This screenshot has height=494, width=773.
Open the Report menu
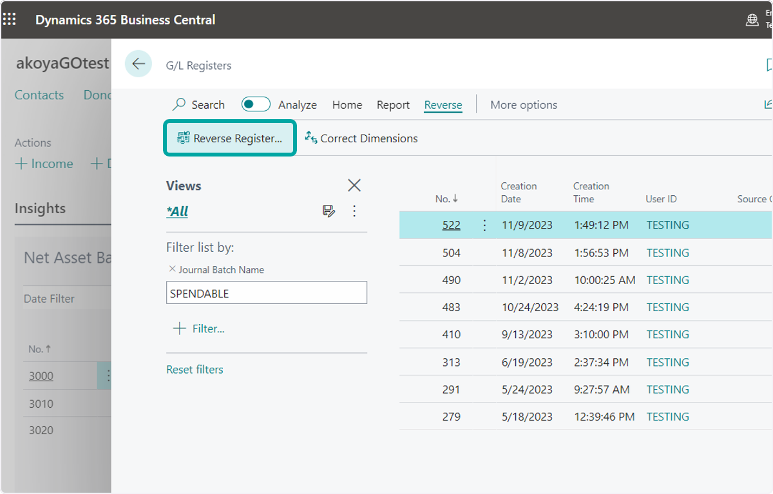[x=393, y=104]
